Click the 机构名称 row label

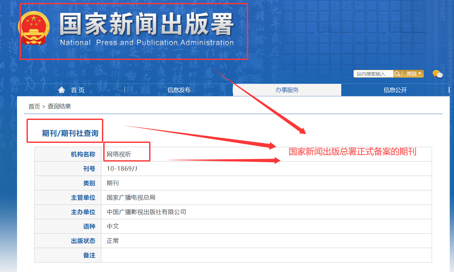point(83,154)
